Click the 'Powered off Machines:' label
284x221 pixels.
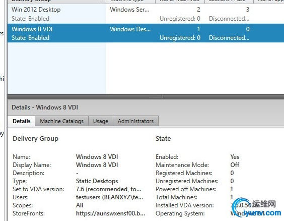click(x=186, y=189)
